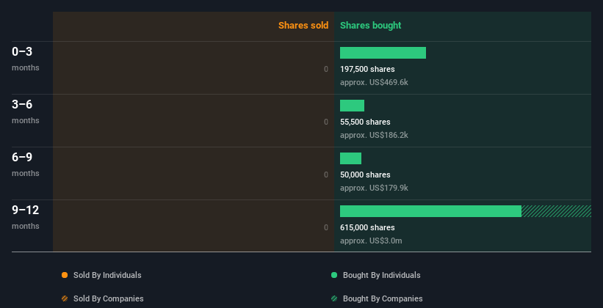Click the 615,000 shares label
The height and width of the screenshot is (308, 603).
click(367, 228)
